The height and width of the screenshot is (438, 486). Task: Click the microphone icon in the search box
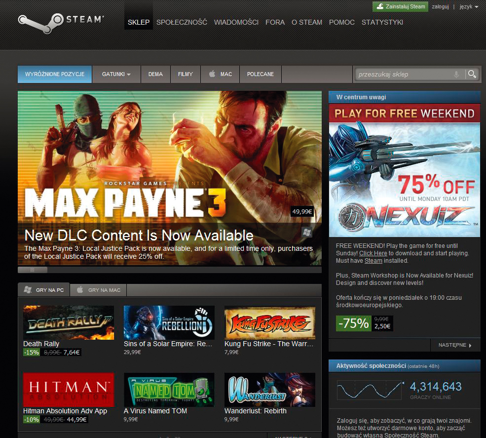456,74
